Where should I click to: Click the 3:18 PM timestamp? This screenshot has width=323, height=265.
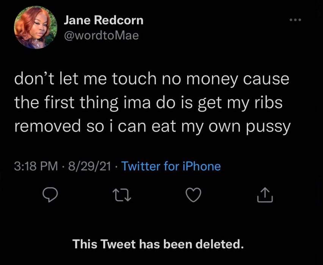(36, 166)
